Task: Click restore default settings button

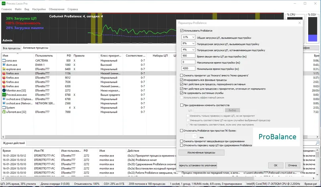Action: [x=198, y=165]
